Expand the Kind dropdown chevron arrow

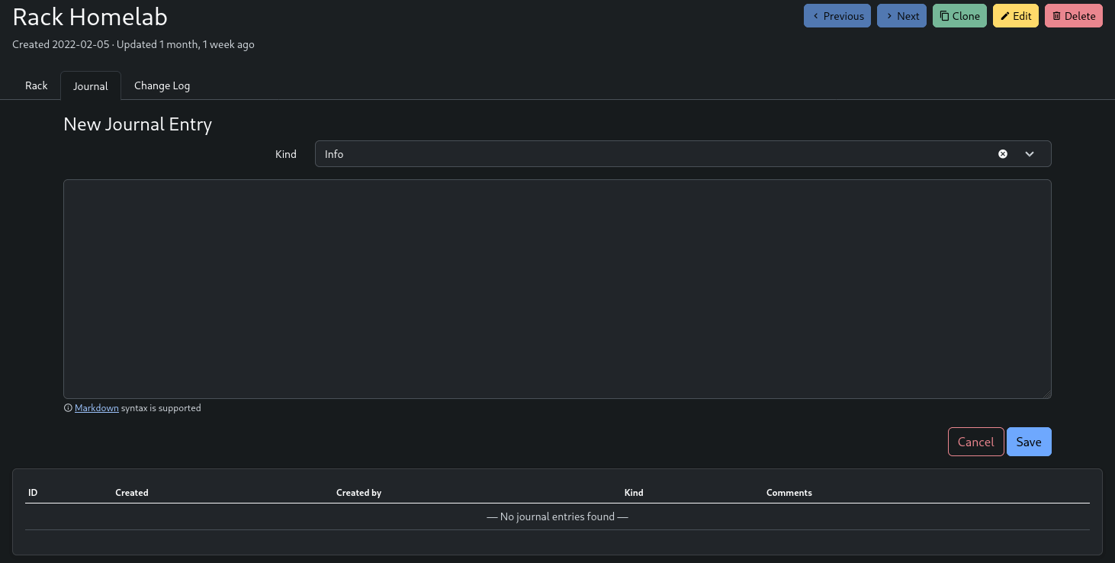pyautogui.click(x=1030, y=154)
